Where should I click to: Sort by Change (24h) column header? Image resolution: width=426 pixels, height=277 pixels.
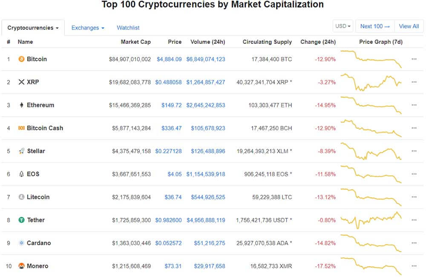click(318, 42)
